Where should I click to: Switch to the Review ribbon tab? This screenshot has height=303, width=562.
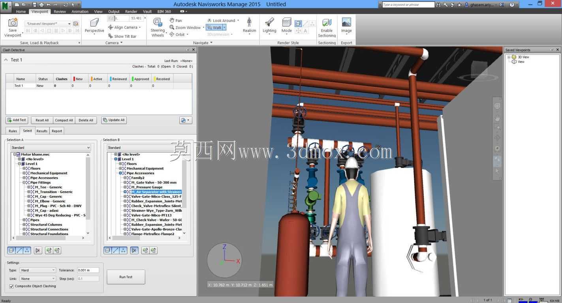tap(60, 11)
